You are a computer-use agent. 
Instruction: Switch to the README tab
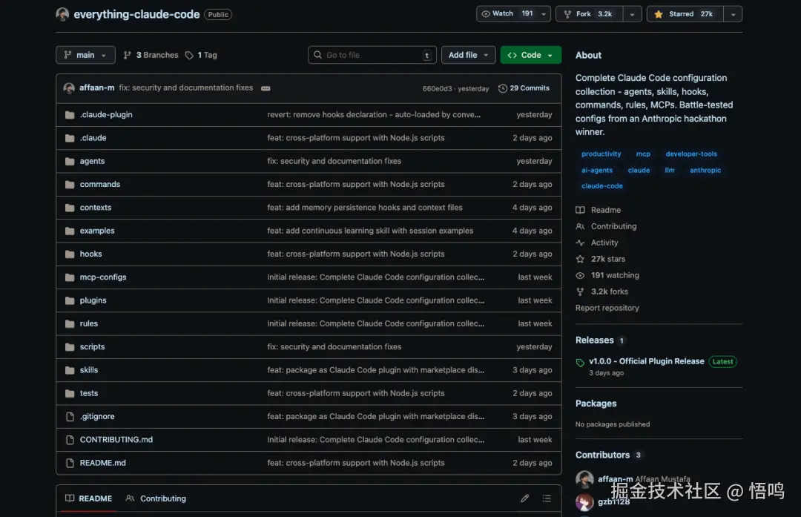[89, 498]
